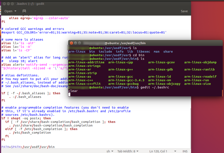The height and width of the screenshot is (153, 224).
Task: Expand the sh language selector in status bar
Action: [x=110, y=151]
